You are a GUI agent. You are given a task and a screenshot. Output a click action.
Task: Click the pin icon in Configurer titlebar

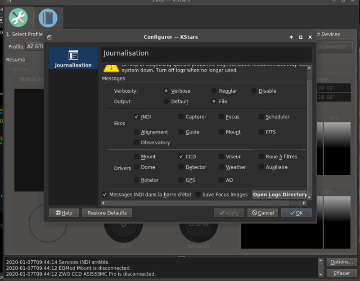(x=49, y=37)
